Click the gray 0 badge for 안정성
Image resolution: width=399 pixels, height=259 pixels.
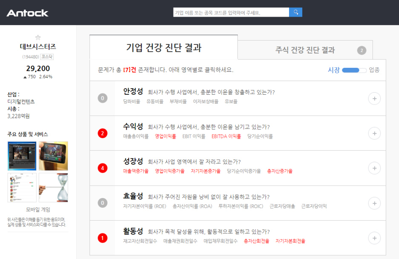point(103,98)
